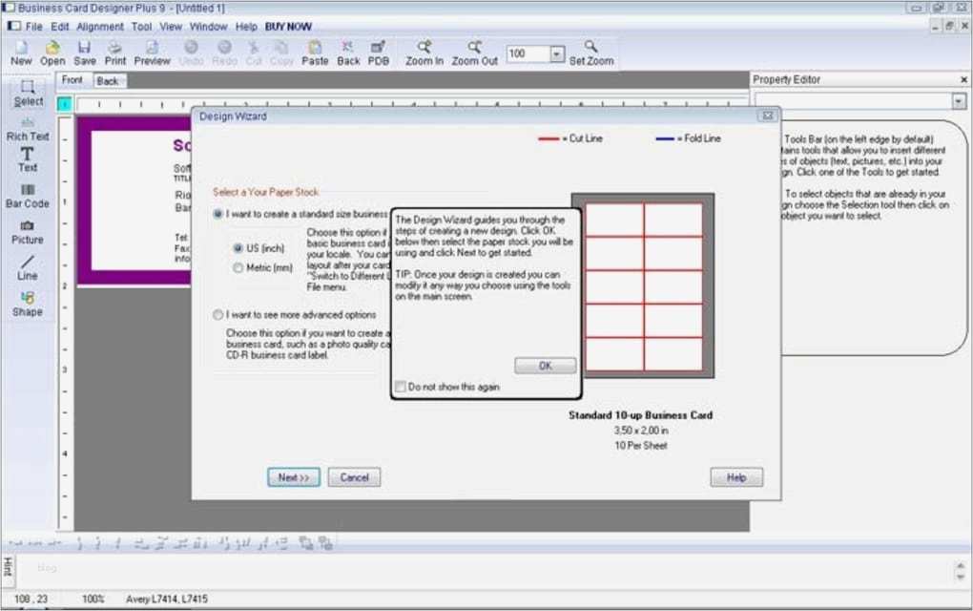Open the View menu

[x=171, y=27]
